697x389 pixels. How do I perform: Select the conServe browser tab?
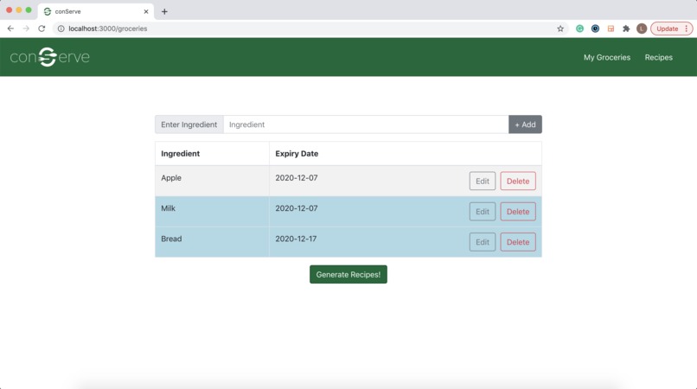tap(96, 11)
